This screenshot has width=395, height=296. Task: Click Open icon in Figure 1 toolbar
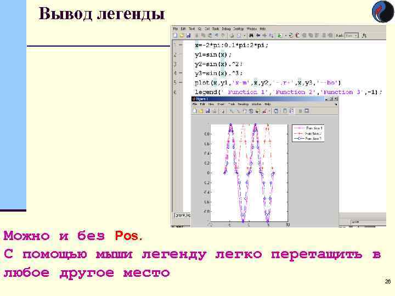point(201,111)
